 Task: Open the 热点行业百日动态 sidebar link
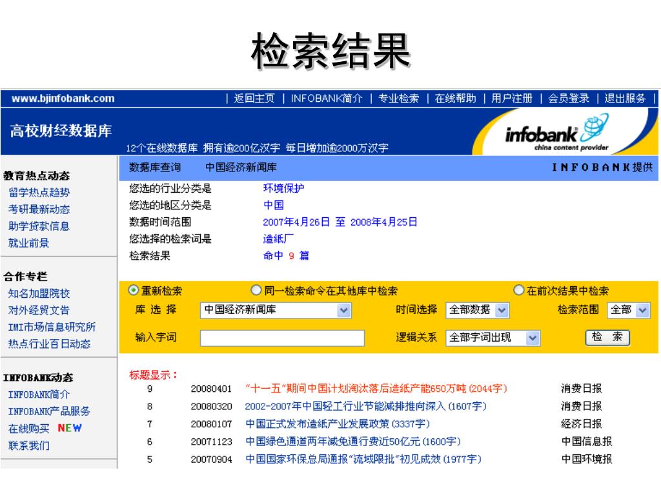click(49, 344)
